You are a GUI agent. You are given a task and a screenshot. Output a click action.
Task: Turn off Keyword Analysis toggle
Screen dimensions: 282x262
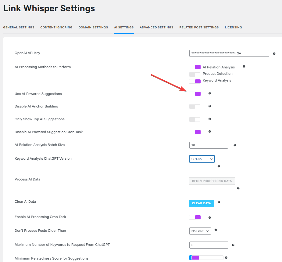195,81
